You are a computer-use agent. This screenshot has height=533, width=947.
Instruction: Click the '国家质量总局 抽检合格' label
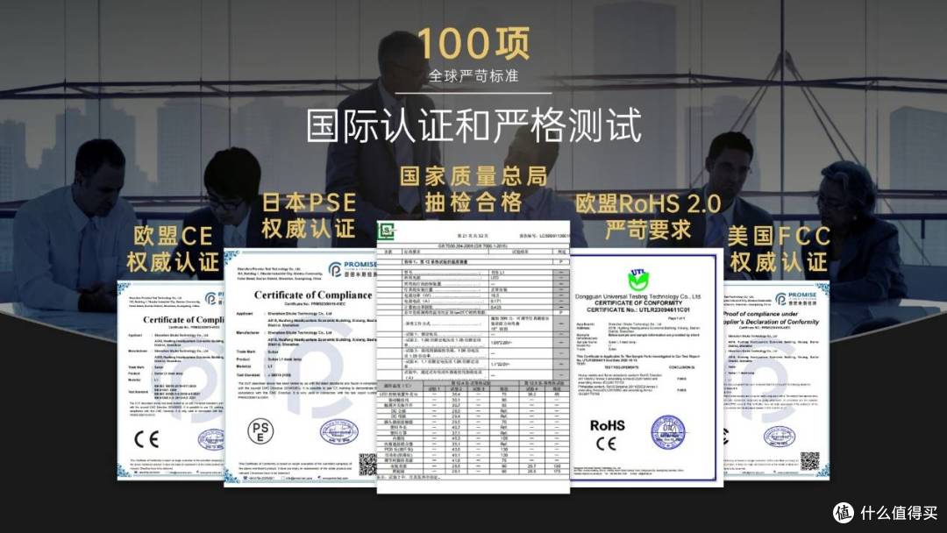(473, 189)
